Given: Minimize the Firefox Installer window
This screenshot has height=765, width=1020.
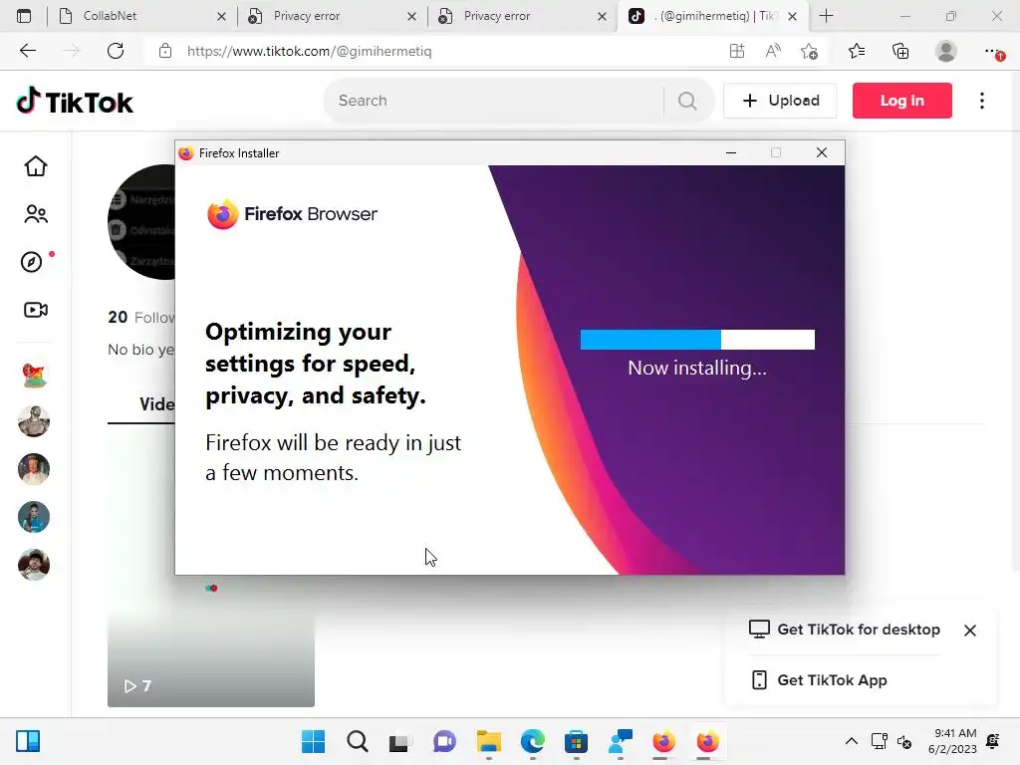Looking at the screenshot, I should 730,152.
